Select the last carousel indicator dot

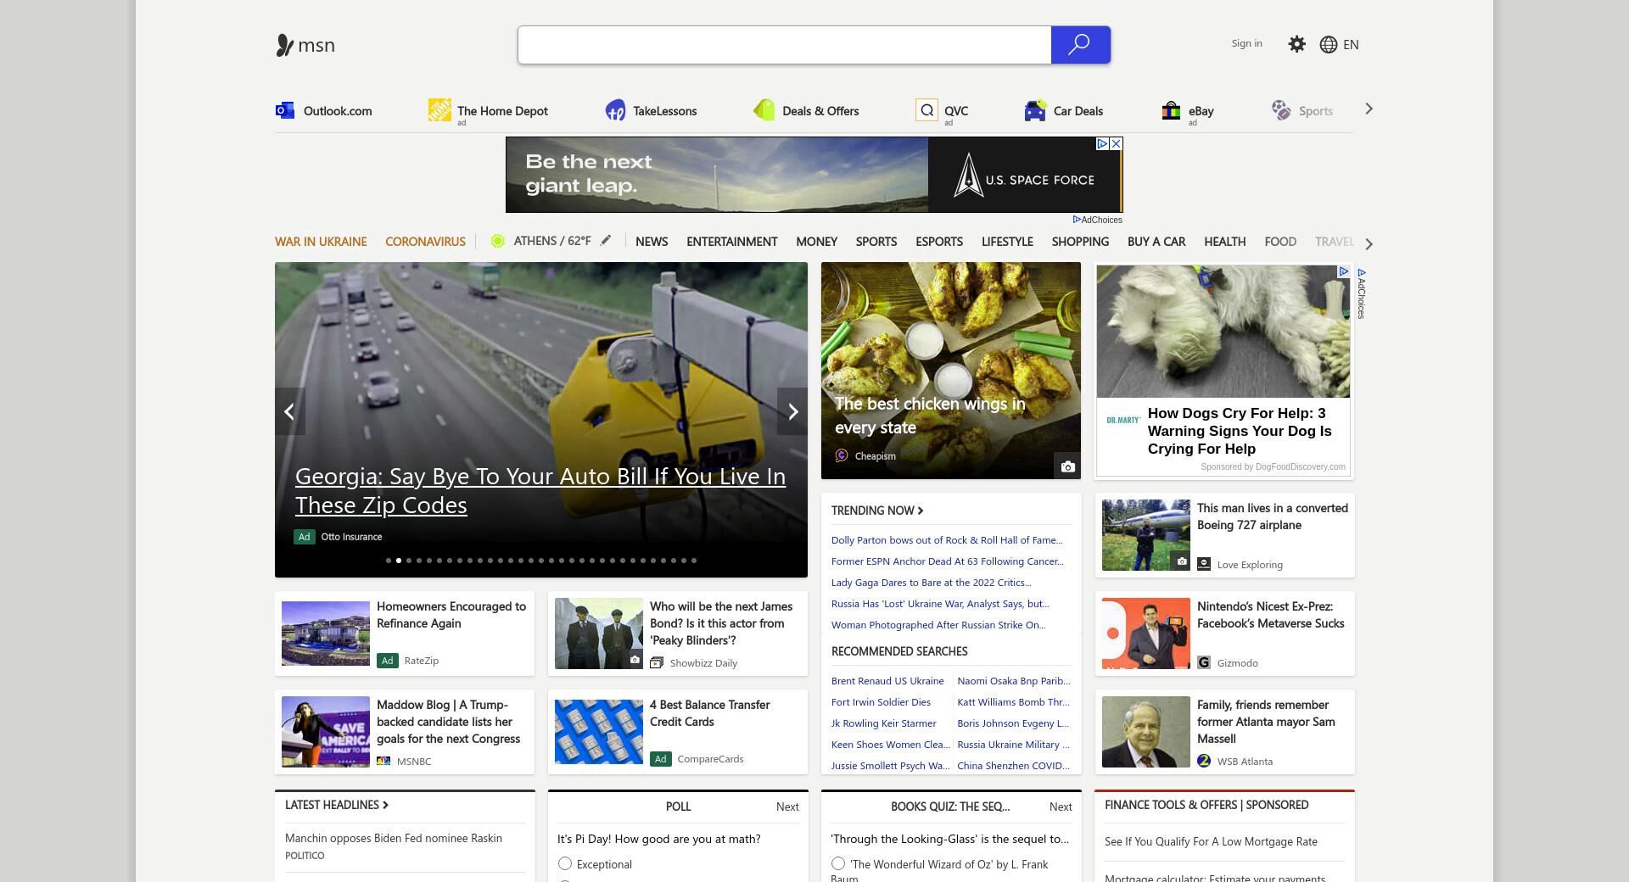[x=694, y=561]
